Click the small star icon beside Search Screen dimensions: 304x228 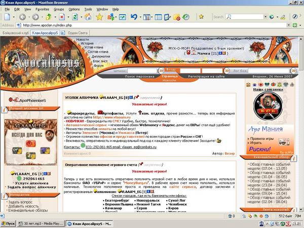[x=201, y=17]
